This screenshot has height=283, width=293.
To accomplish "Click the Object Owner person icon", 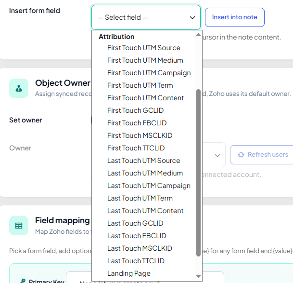I will tap(19, 88).
